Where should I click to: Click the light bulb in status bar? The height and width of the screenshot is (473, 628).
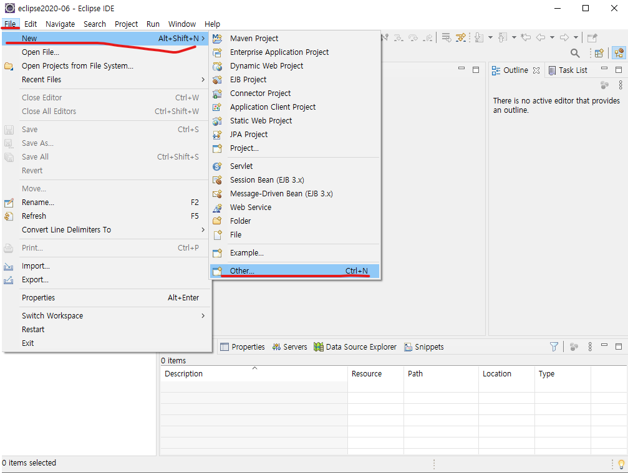pos(621,464)
